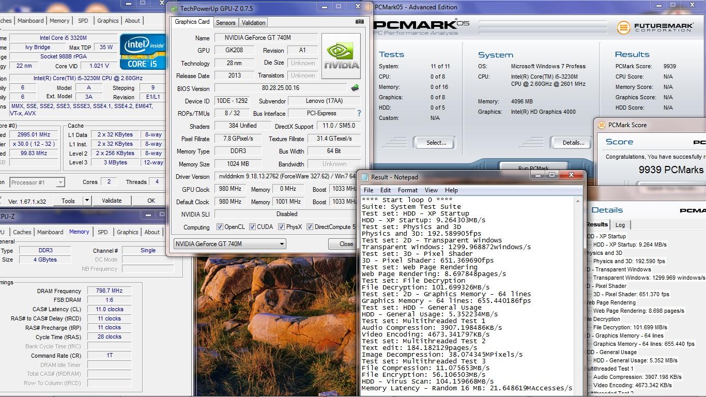Open the SPD tab in upper CPU-Z

click(83, 21)
